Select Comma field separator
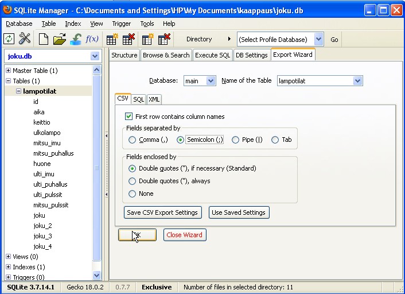This screenshot has width=405, height=294. tap(132, 140)
